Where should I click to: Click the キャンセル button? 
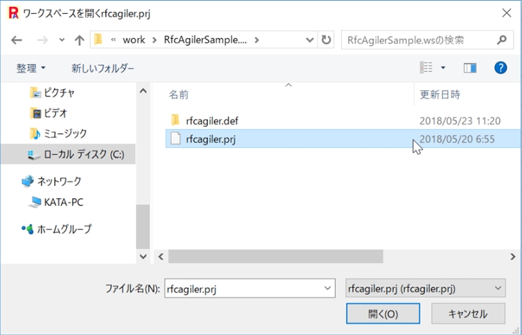pos(468,313)
